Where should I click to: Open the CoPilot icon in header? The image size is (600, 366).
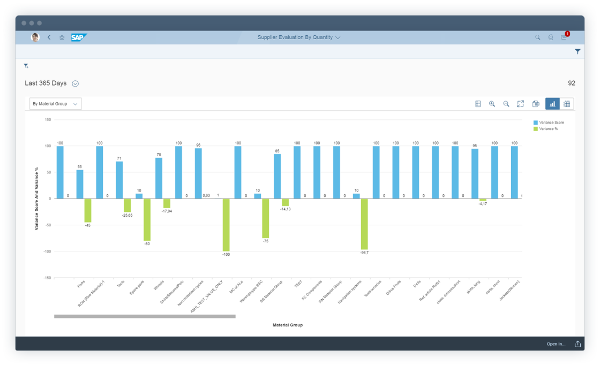[551, 37]
